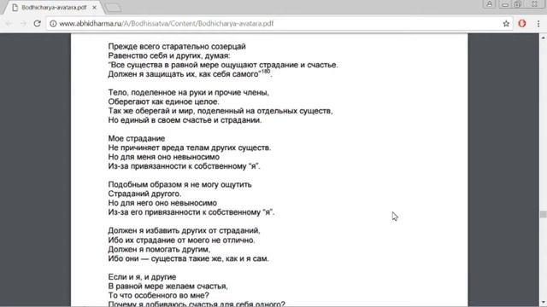The image size is (547, 307).
Task: Go forward with the forward arrow
Action: click(x=23, y=24)
